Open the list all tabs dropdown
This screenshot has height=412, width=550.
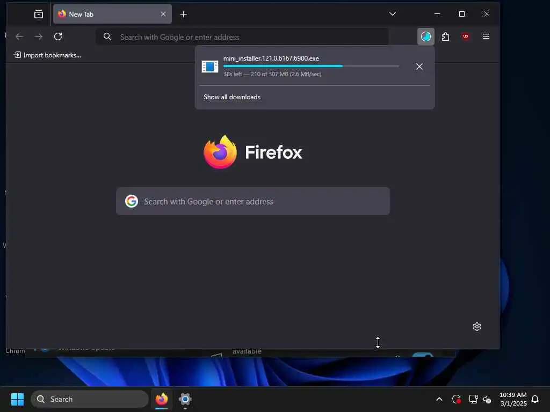[x=393, y=14]
